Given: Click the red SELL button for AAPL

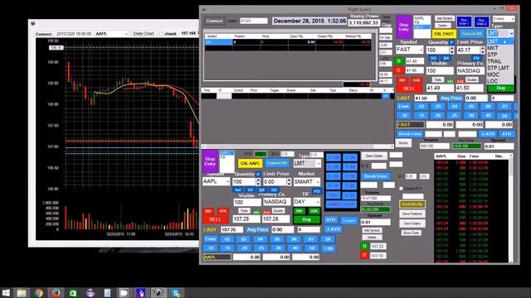Looking at the screenshot, I should [215, 219].
